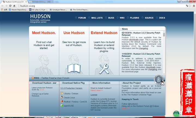Click the open book icon under Use Hudson
The height and width of the screenshot is (118, 196).
[74, 68]
